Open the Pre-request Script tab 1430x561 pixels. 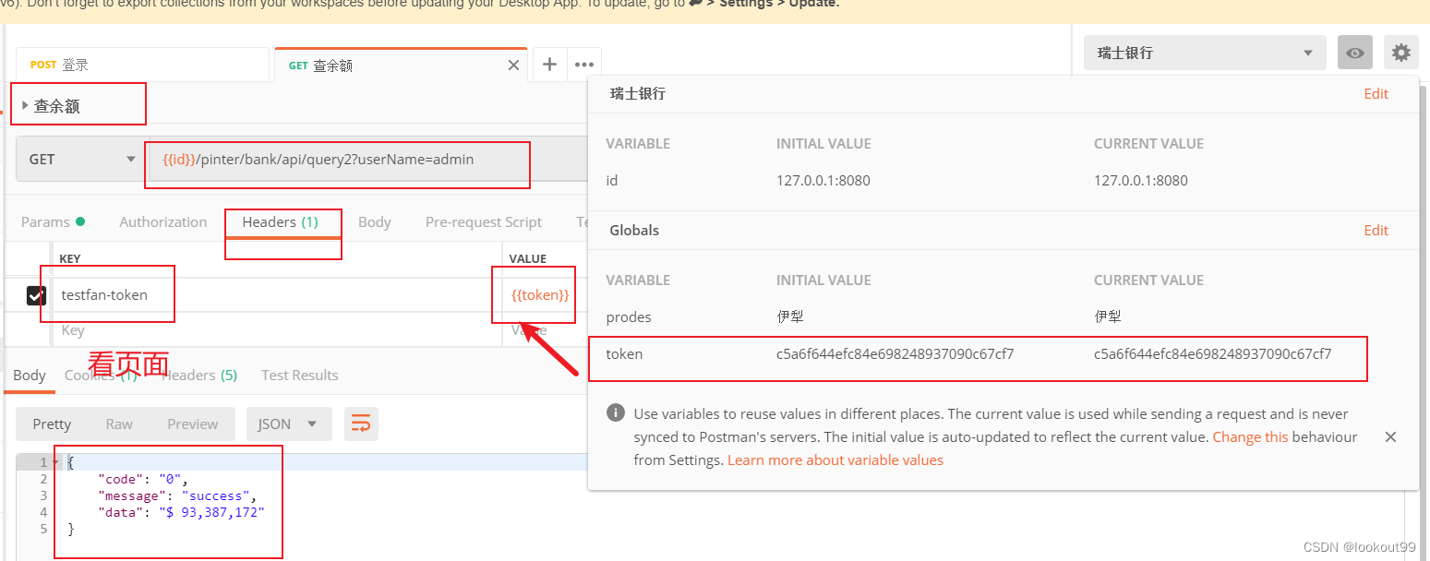pos(483,222)
